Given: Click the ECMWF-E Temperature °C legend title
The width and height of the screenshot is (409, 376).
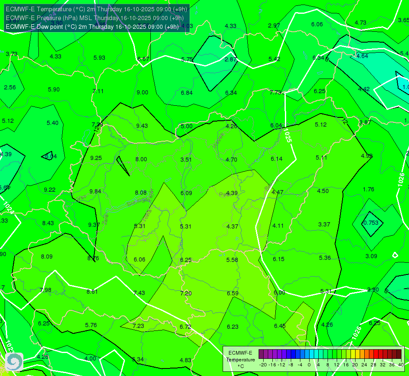Looking at the screenshot, I should 240,360.
